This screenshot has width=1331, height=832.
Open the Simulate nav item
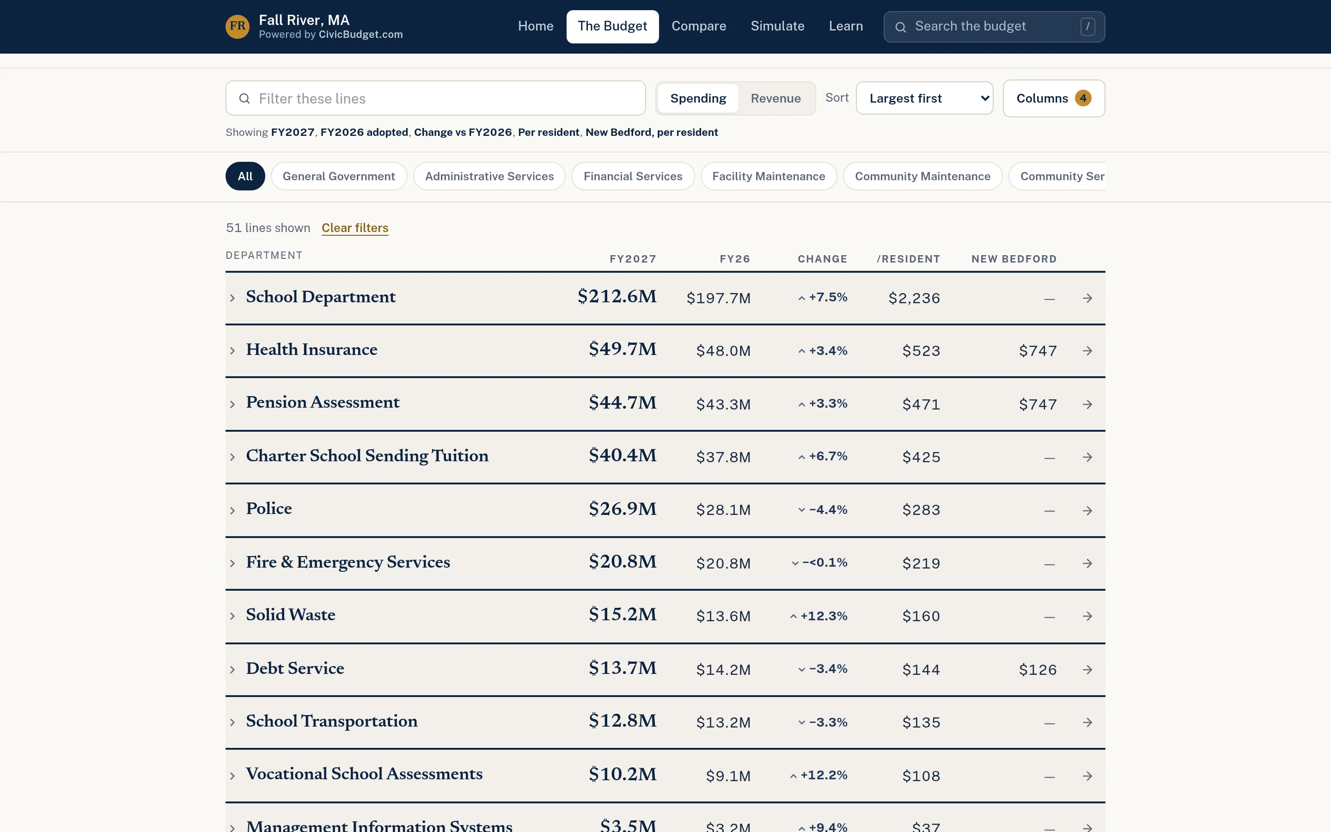[777, 26]
